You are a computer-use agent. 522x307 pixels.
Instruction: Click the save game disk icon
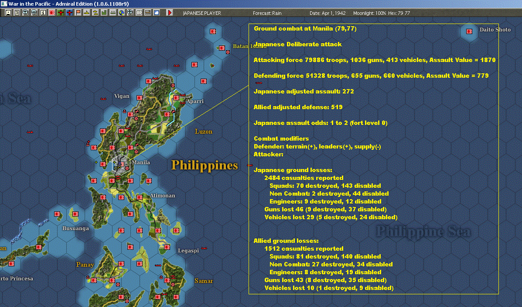[x=8, y=13]
